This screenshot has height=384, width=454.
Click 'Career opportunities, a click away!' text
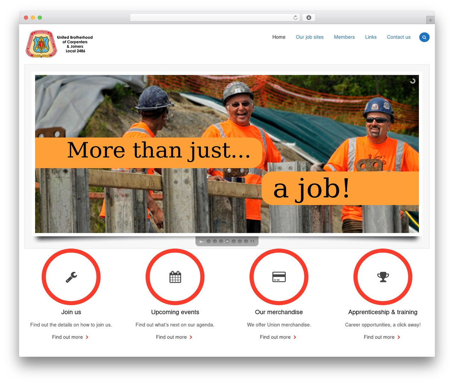pos(383,325)
